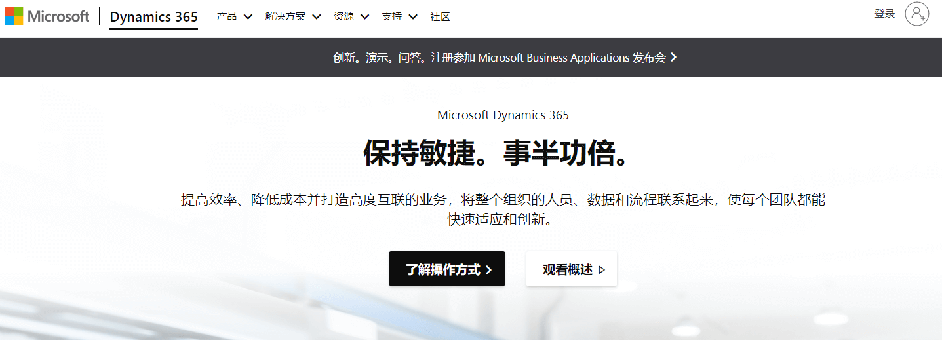The height and width of the screenshot is (340, 942).
Task: Click the paragraph starting 提高效率、降低成本
Action: click(x=503, y=209)
